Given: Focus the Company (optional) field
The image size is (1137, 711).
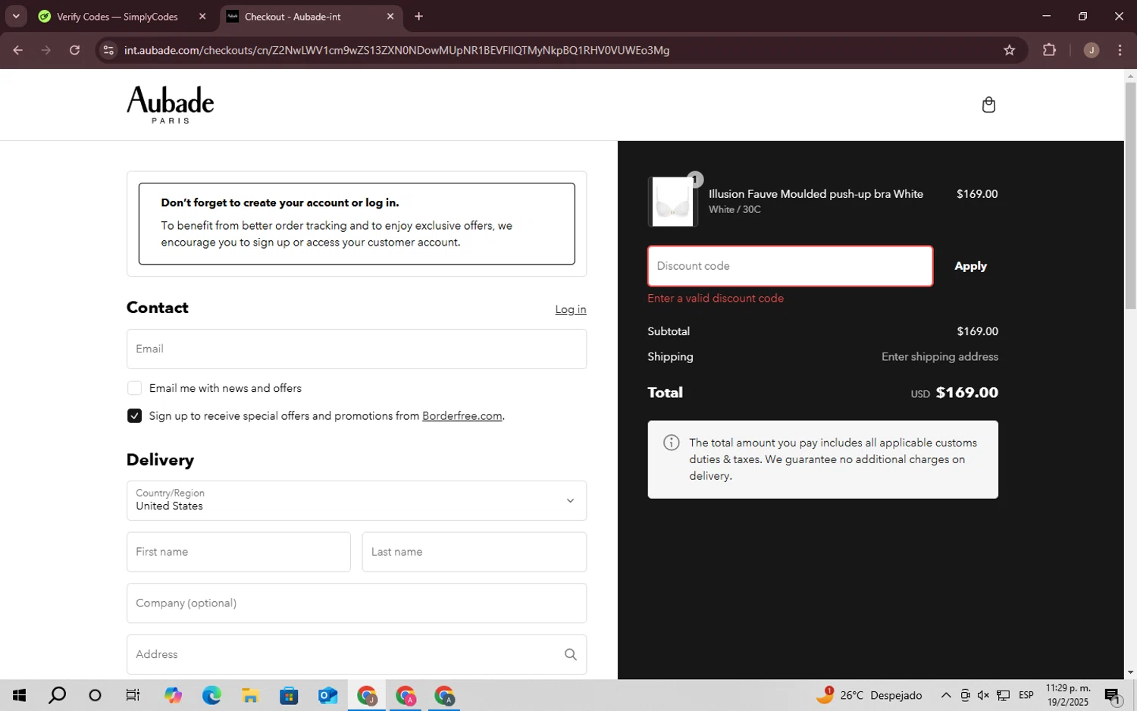Looking at the screenshot, I should (356, 603).
